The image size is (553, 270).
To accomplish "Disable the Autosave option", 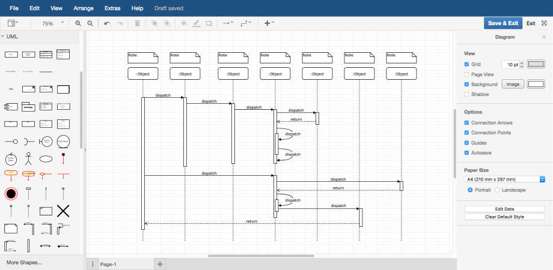I will pos(467,153).
